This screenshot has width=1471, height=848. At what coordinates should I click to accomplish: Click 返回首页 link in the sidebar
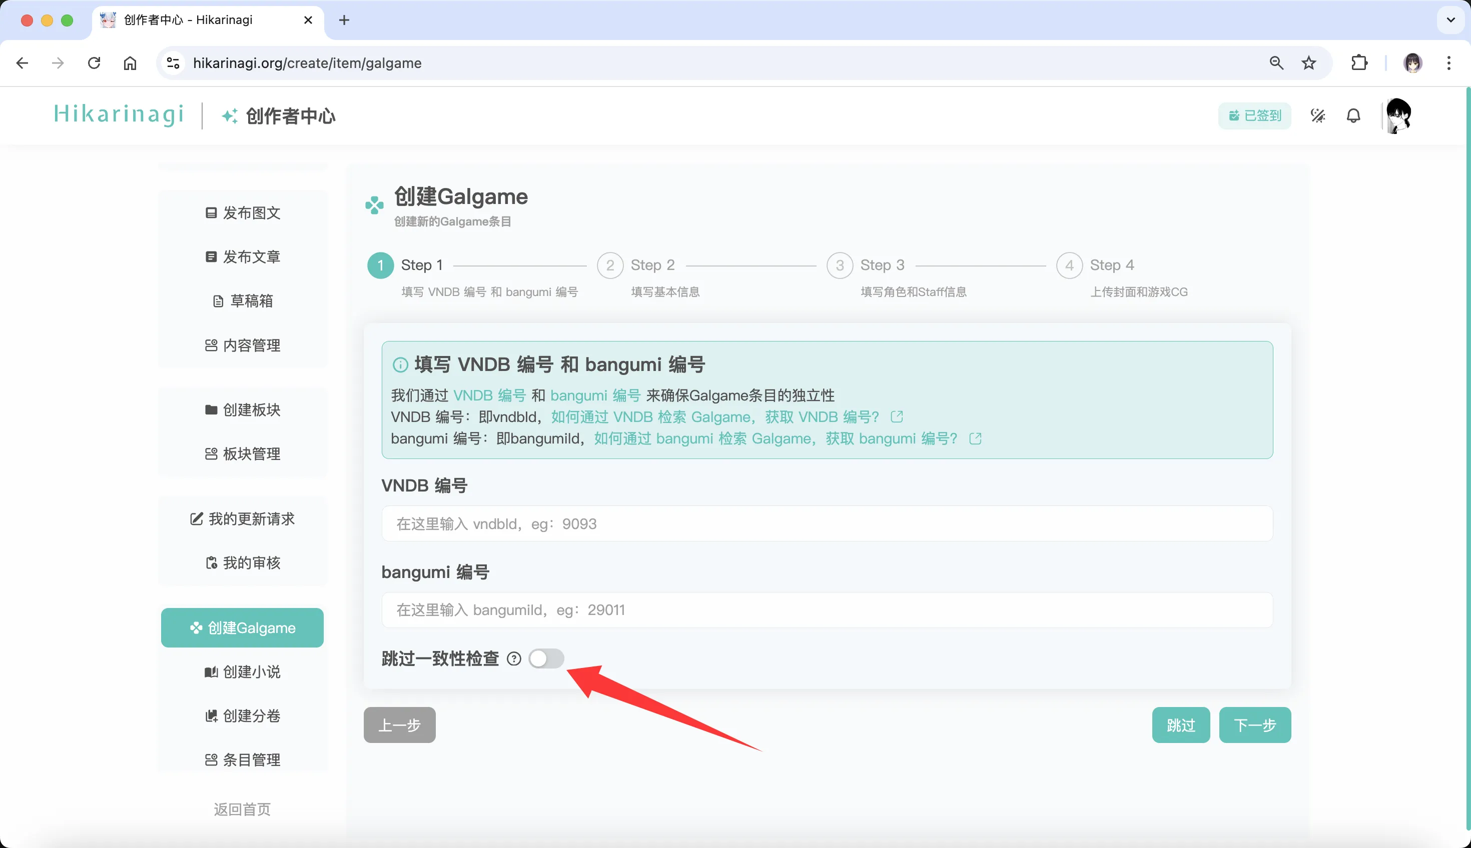[243, 809]
